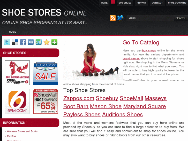Share via StumbleUpon icon
Image resolution: width=188 pixels, height=141 pixels.
[39, 42]
